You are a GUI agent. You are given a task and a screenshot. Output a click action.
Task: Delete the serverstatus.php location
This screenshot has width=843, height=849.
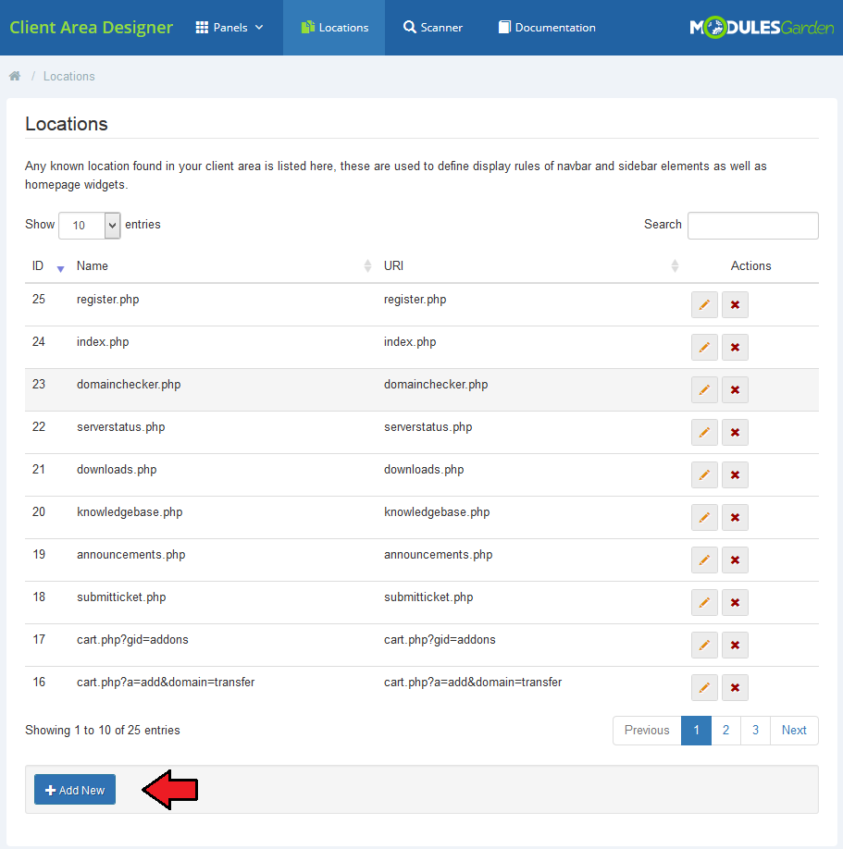(735, 432)
